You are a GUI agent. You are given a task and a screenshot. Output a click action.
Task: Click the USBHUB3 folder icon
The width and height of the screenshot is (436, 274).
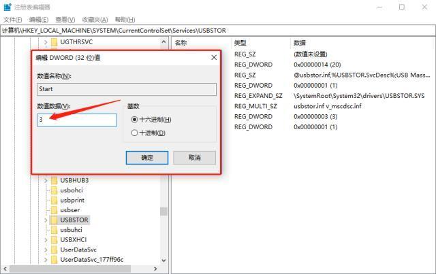pyautogui.click(x=54, y=180)
